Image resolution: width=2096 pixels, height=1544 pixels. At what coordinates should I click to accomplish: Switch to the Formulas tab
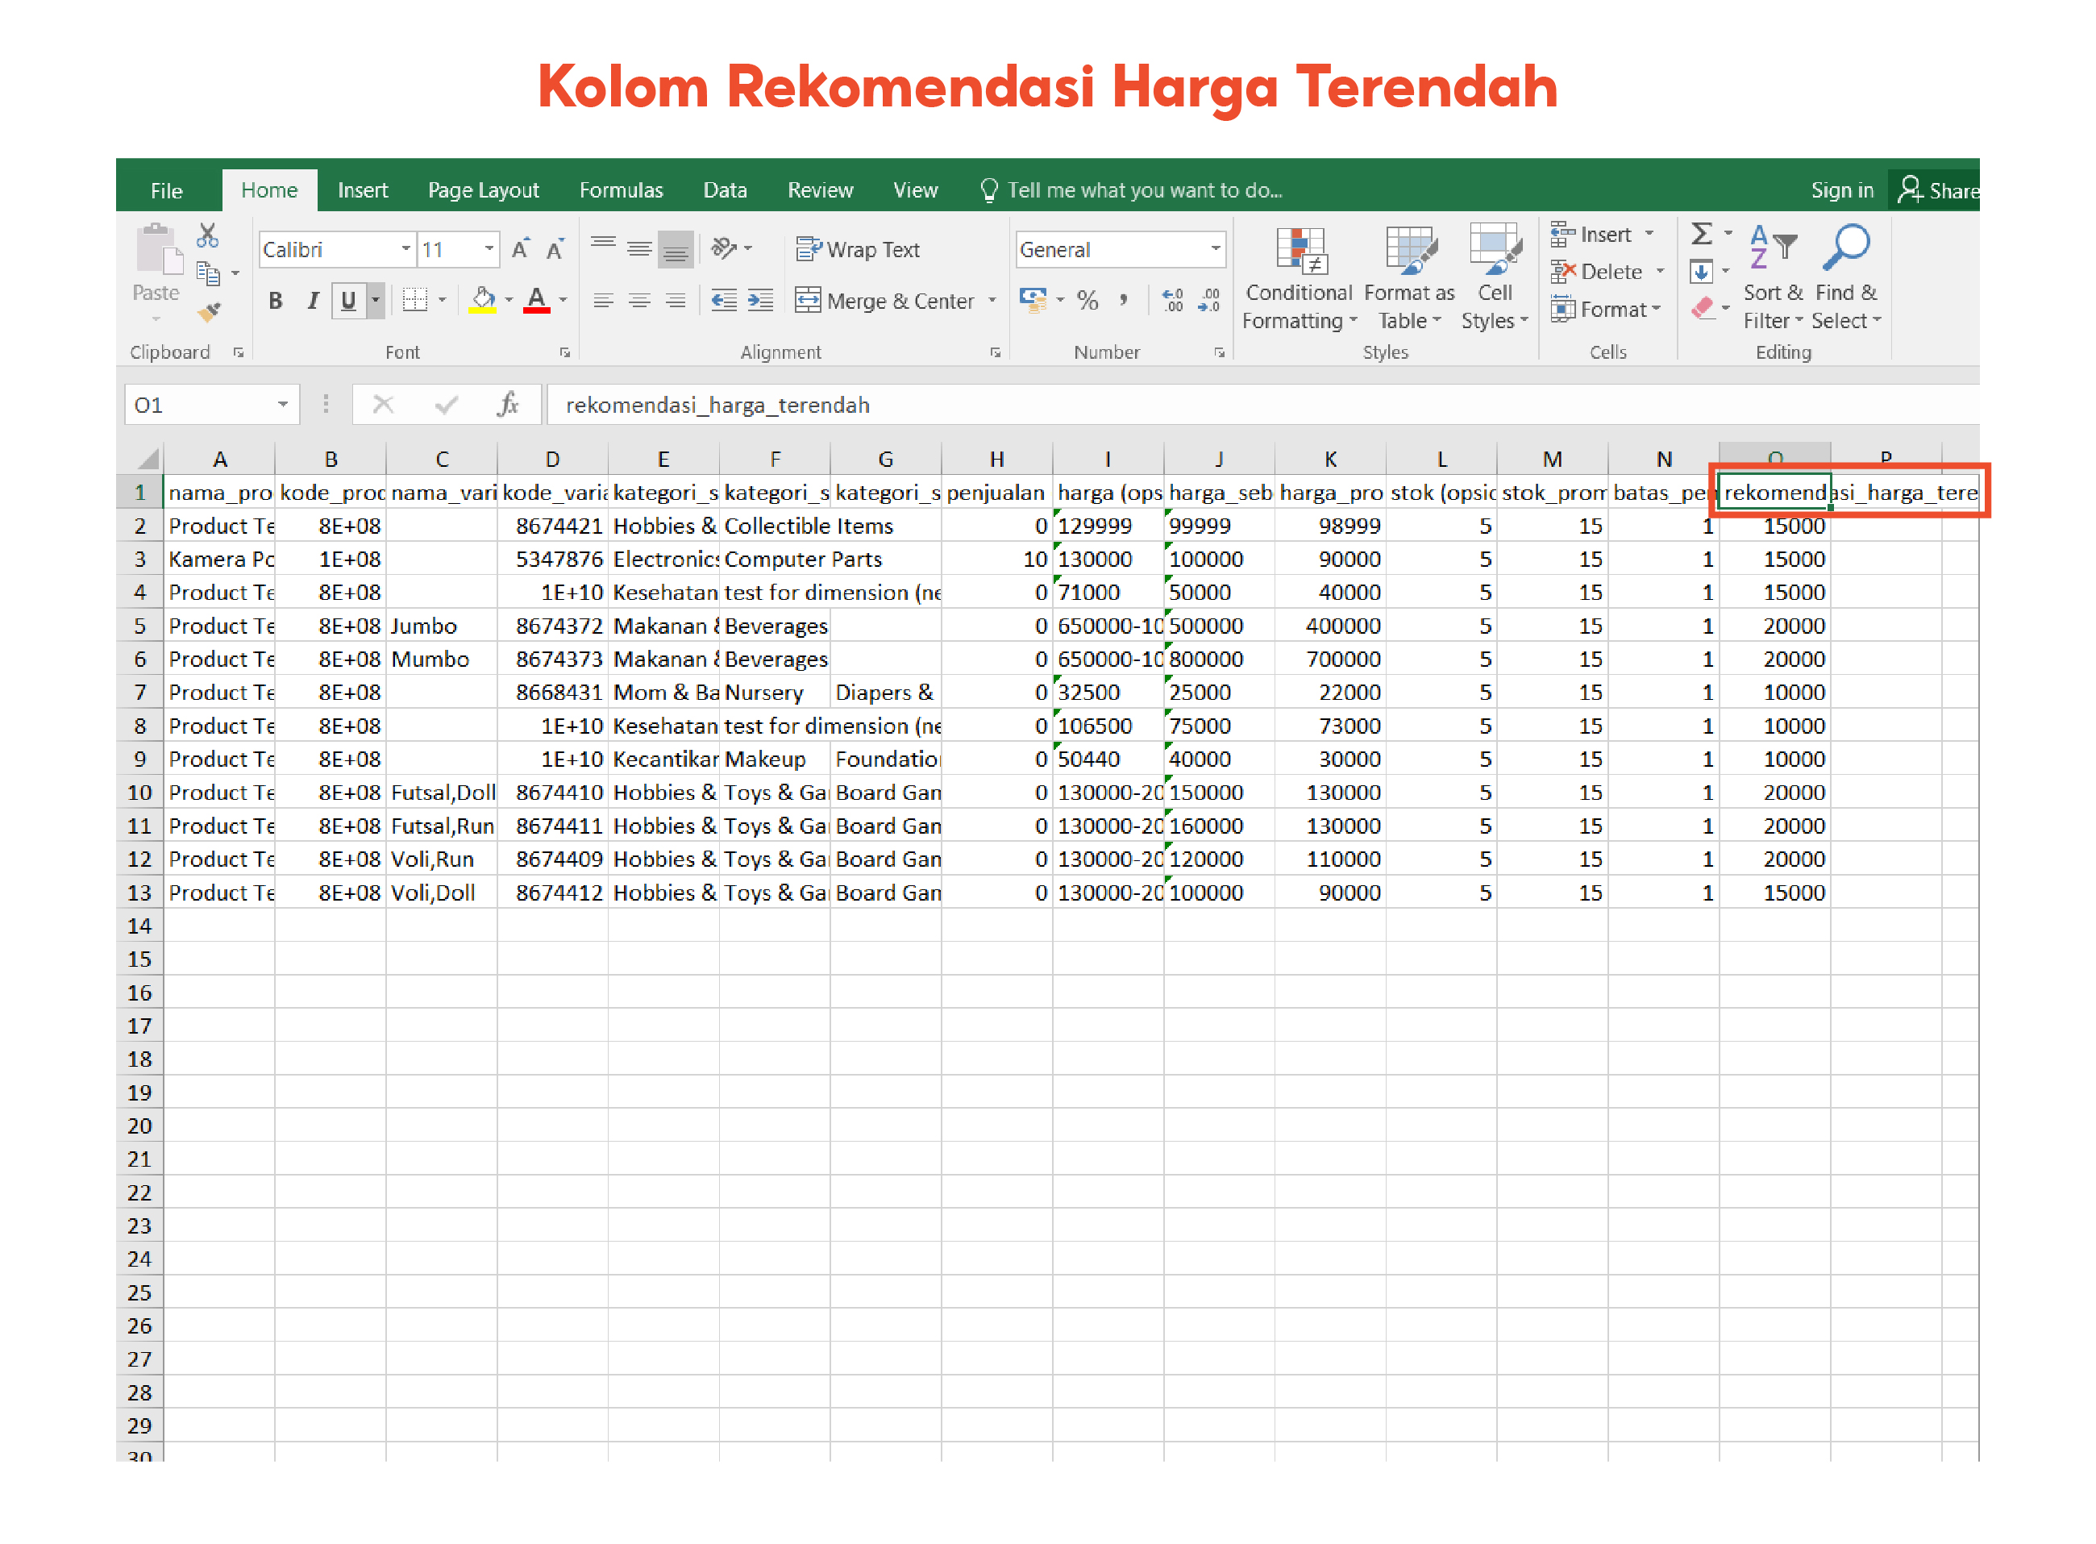coord(621,190)
